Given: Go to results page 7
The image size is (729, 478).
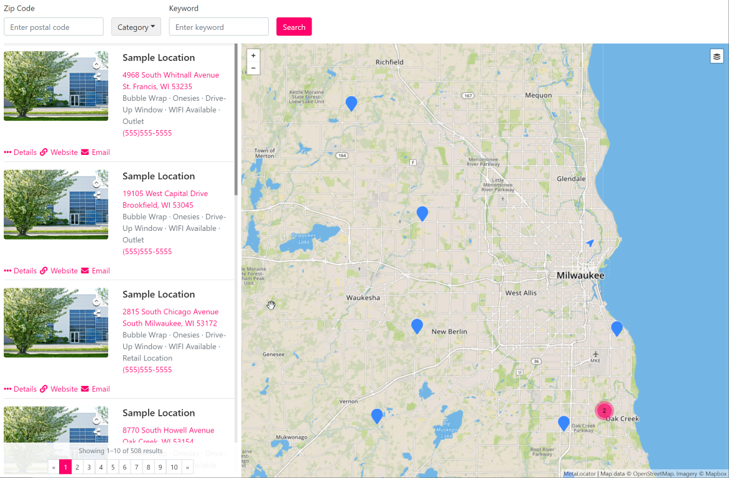Looking at the screenshot, I should [136, 467].
